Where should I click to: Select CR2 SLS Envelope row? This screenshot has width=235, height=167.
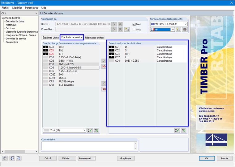pyautogui.click(x=71, y=85)
